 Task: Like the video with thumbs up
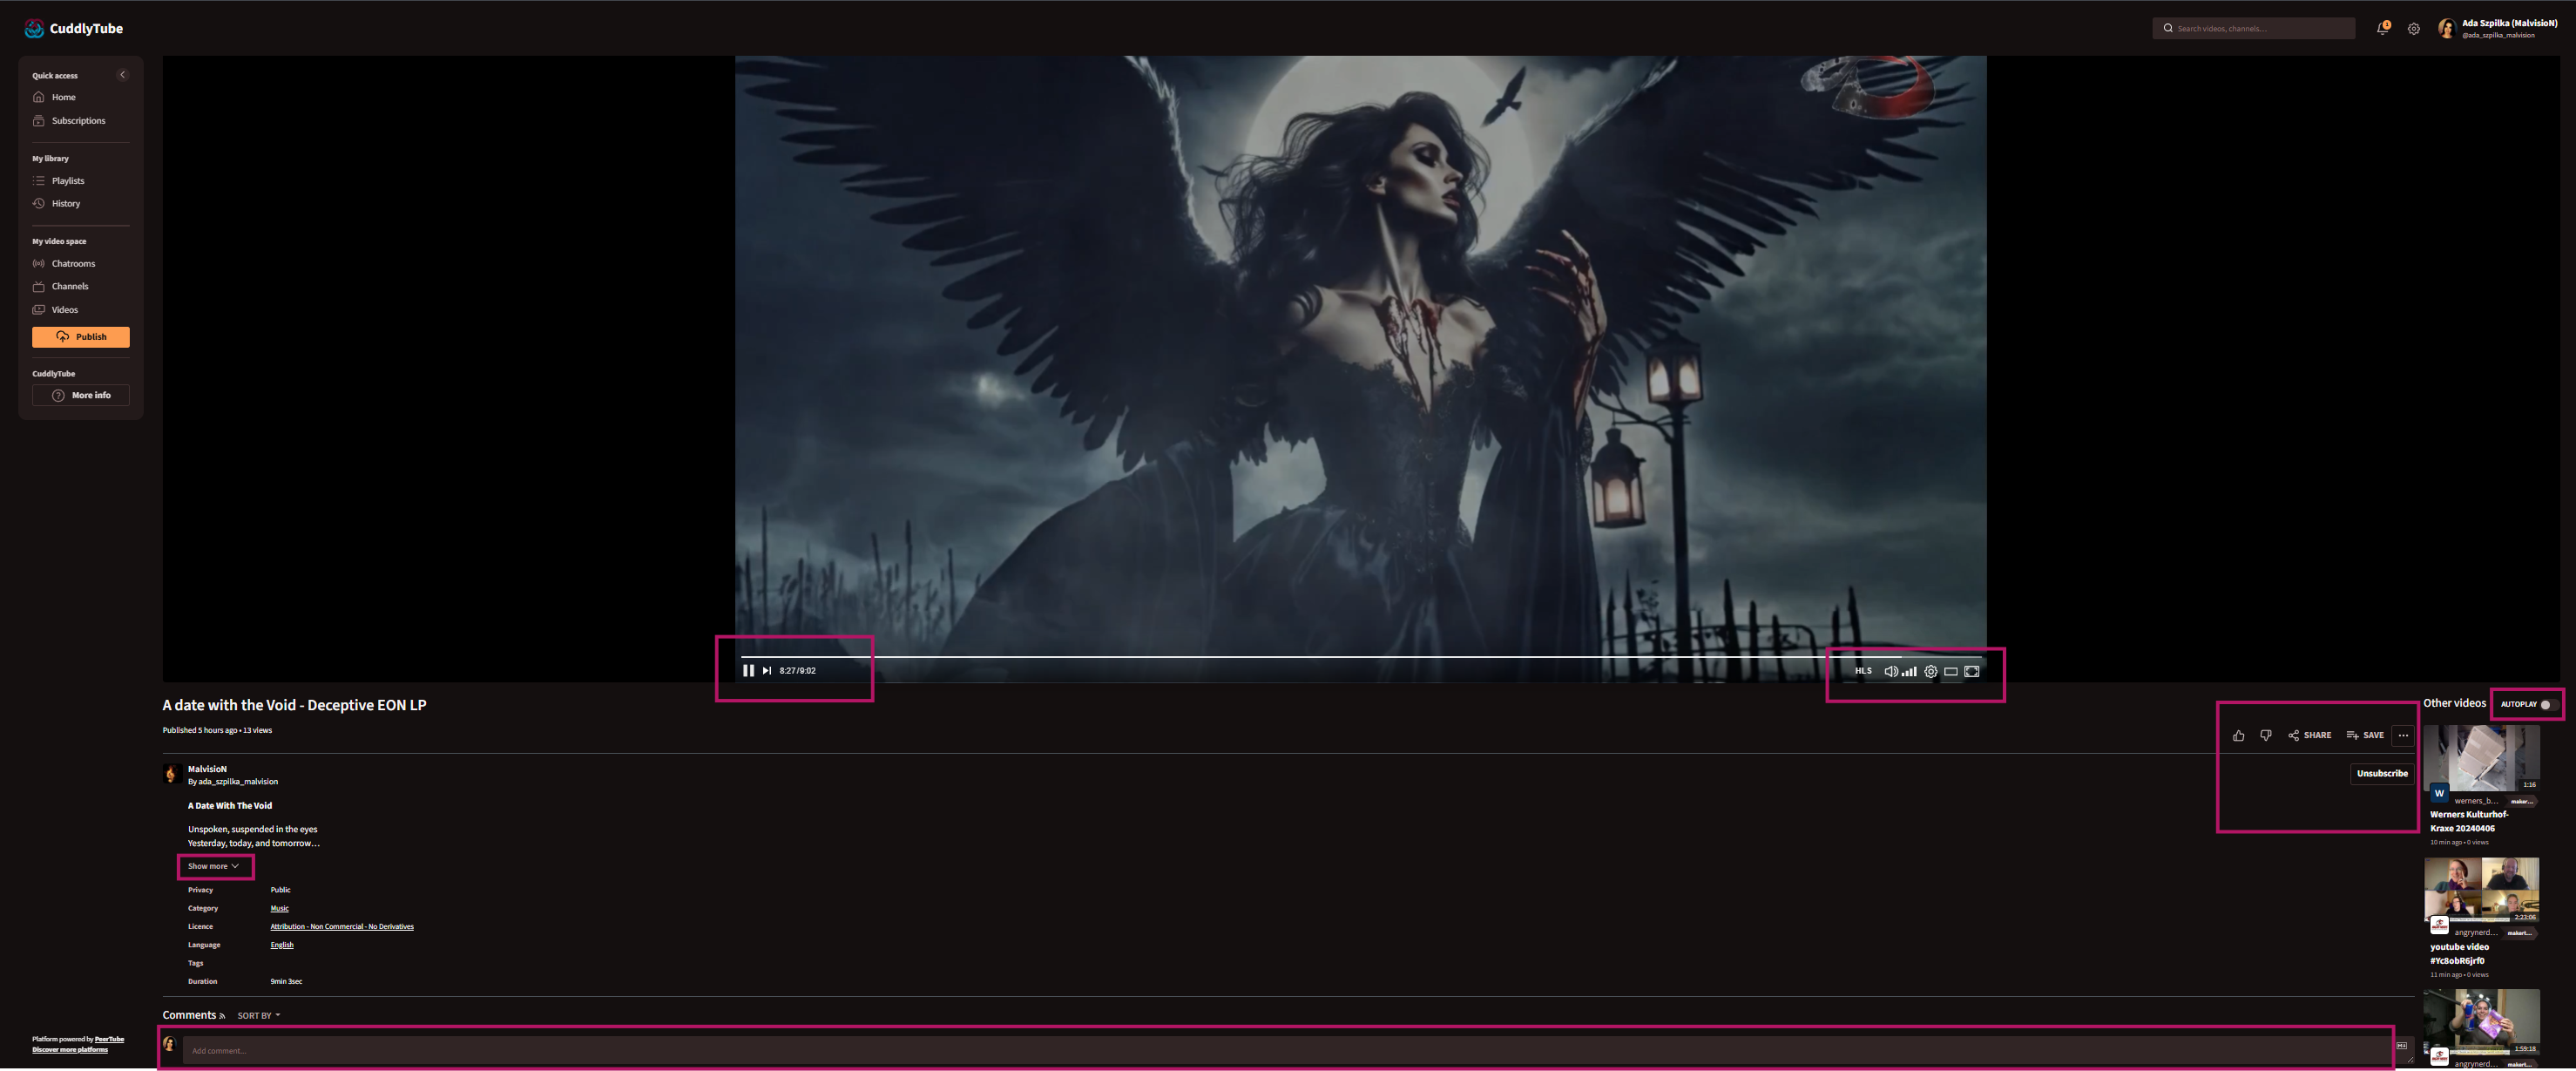(2238, 736)
